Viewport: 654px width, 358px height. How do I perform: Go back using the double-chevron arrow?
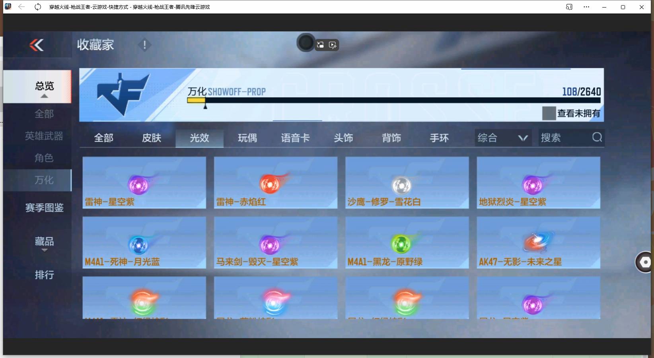click(x=37, y=45)
